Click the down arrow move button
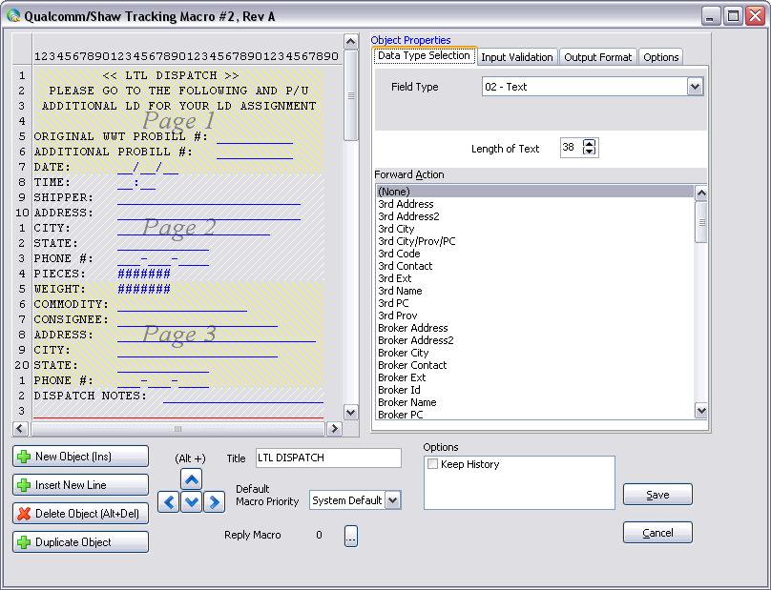Viewport: 771px width, 590px height. (192, 501)
